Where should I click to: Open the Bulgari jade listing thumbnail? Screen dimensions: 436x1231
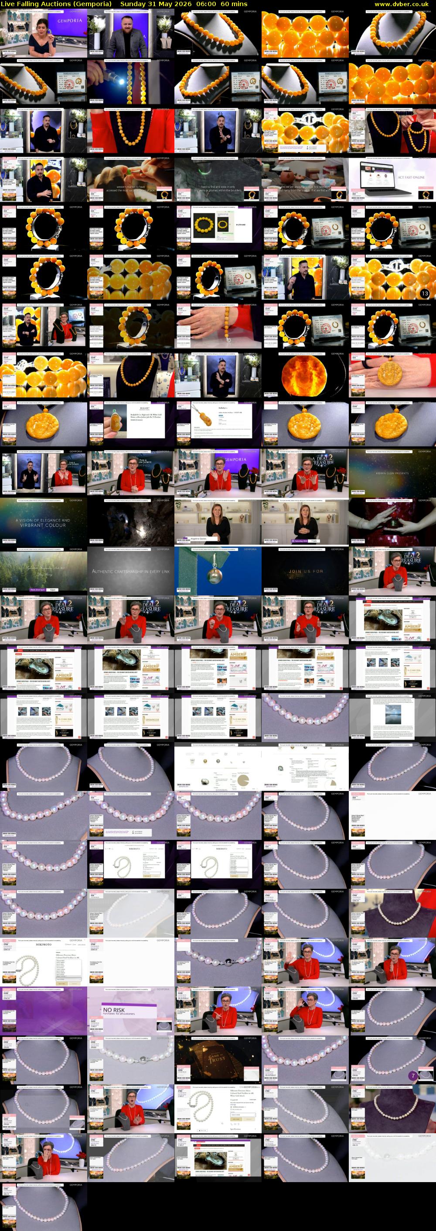[131, 424]
